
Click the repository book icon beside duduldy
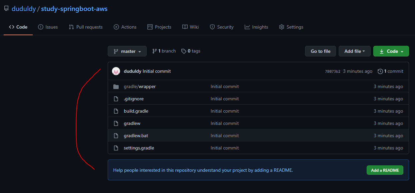(x=6, y=9)
